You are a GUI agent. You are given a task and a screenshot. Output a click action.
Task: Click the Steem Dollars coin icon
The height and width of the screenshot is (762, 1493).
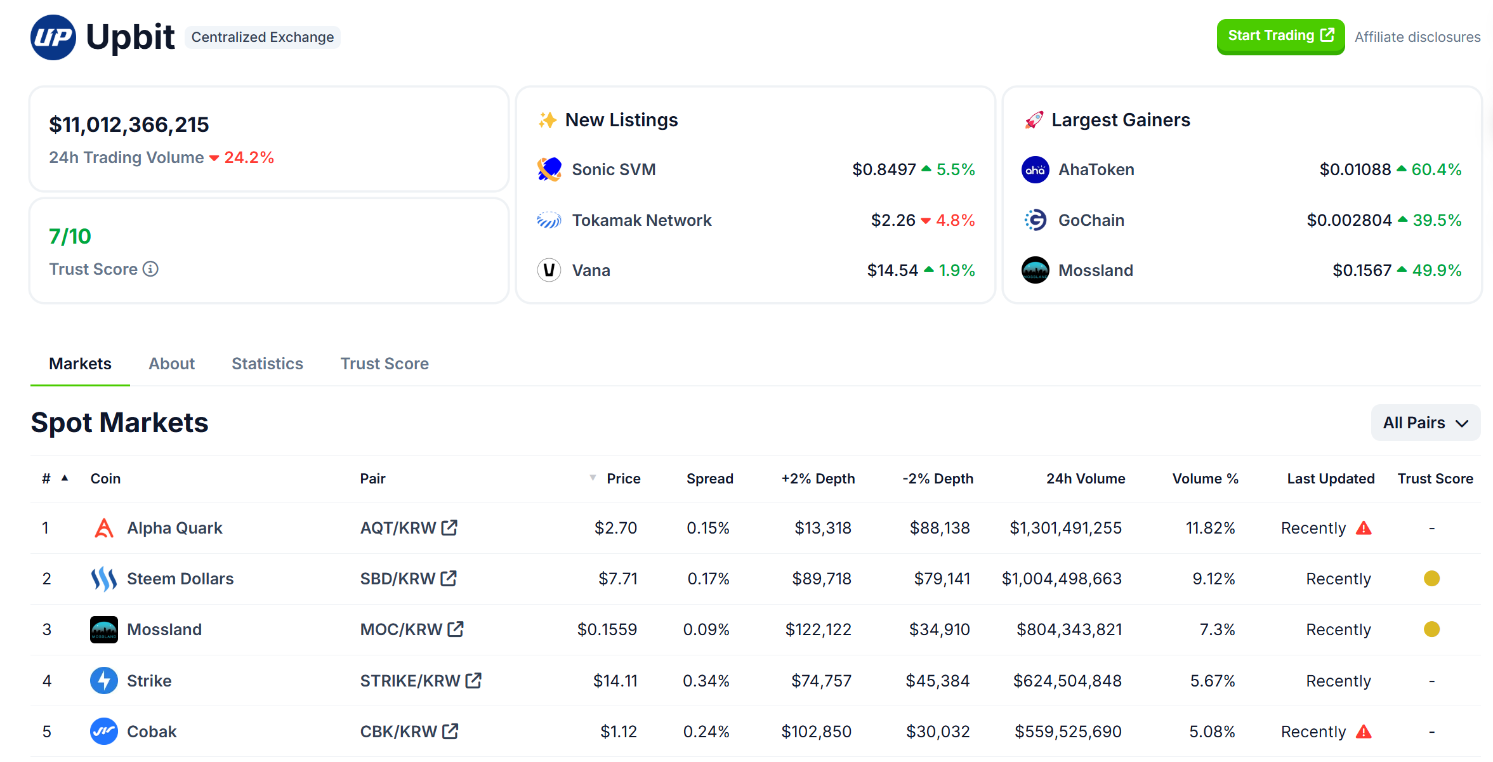click(x=103, y=579)
